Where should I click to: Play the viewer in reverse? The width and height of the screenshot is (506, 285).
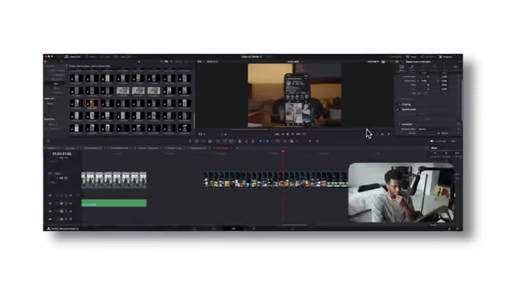pyautogui.click(x=283, y=134)
